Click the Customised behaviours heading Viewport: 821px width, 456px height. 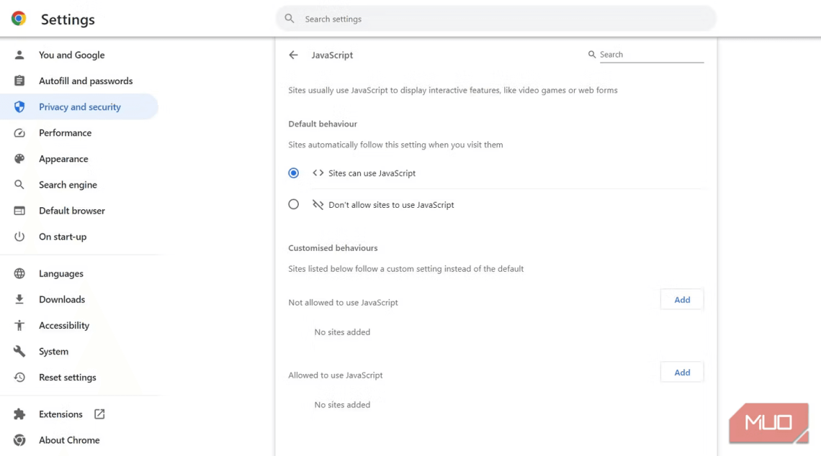333,248
